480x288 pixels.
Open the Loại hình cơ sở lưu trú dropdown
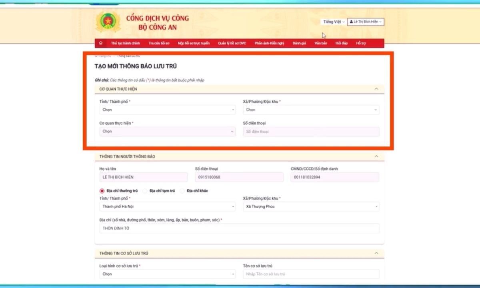[x=168, y=274]
